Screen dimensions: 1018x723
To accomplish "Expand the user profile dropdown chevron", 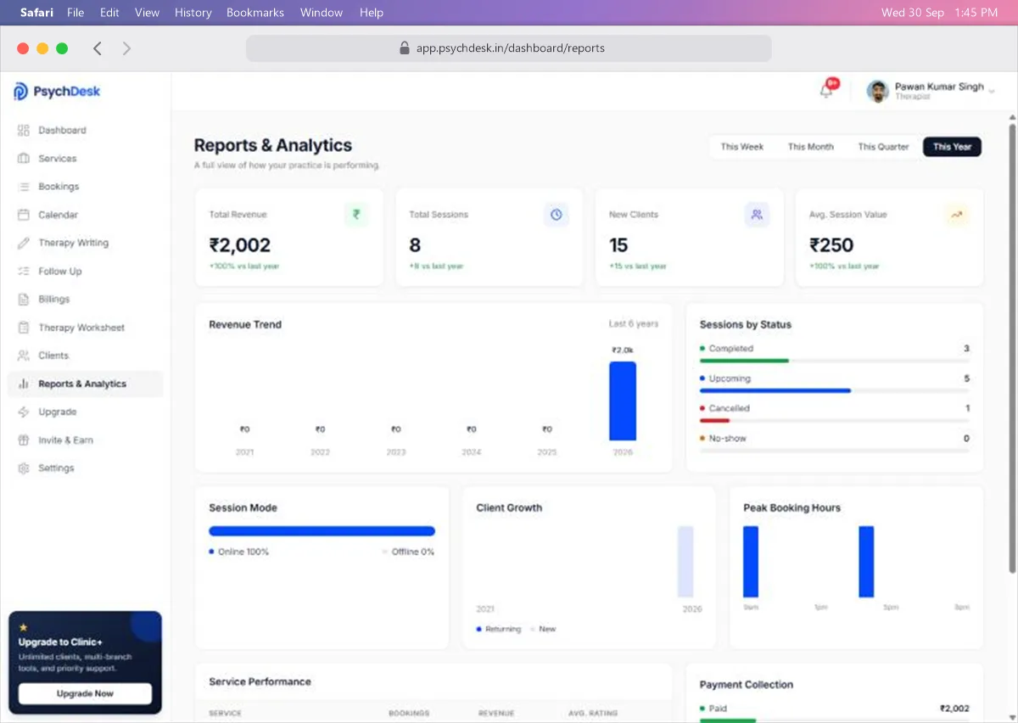I will click(x=991, y=91).
